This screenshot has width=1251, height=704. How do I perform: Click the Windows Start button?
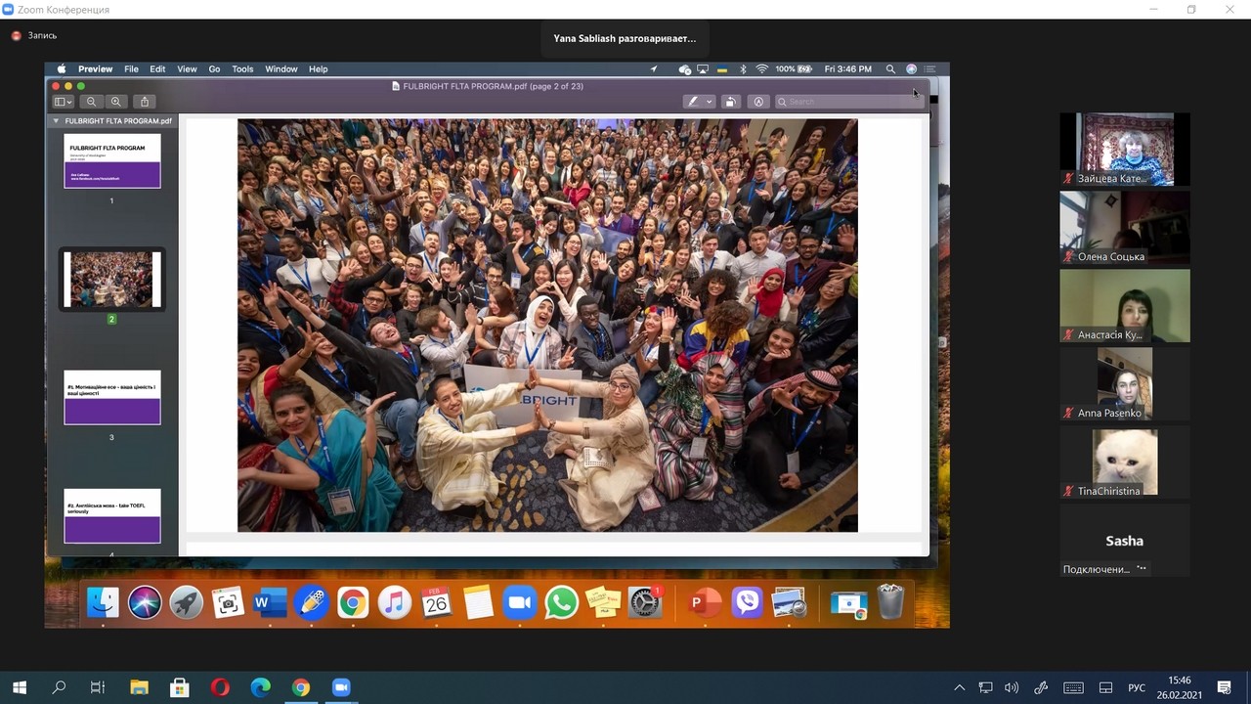(19, 687)
